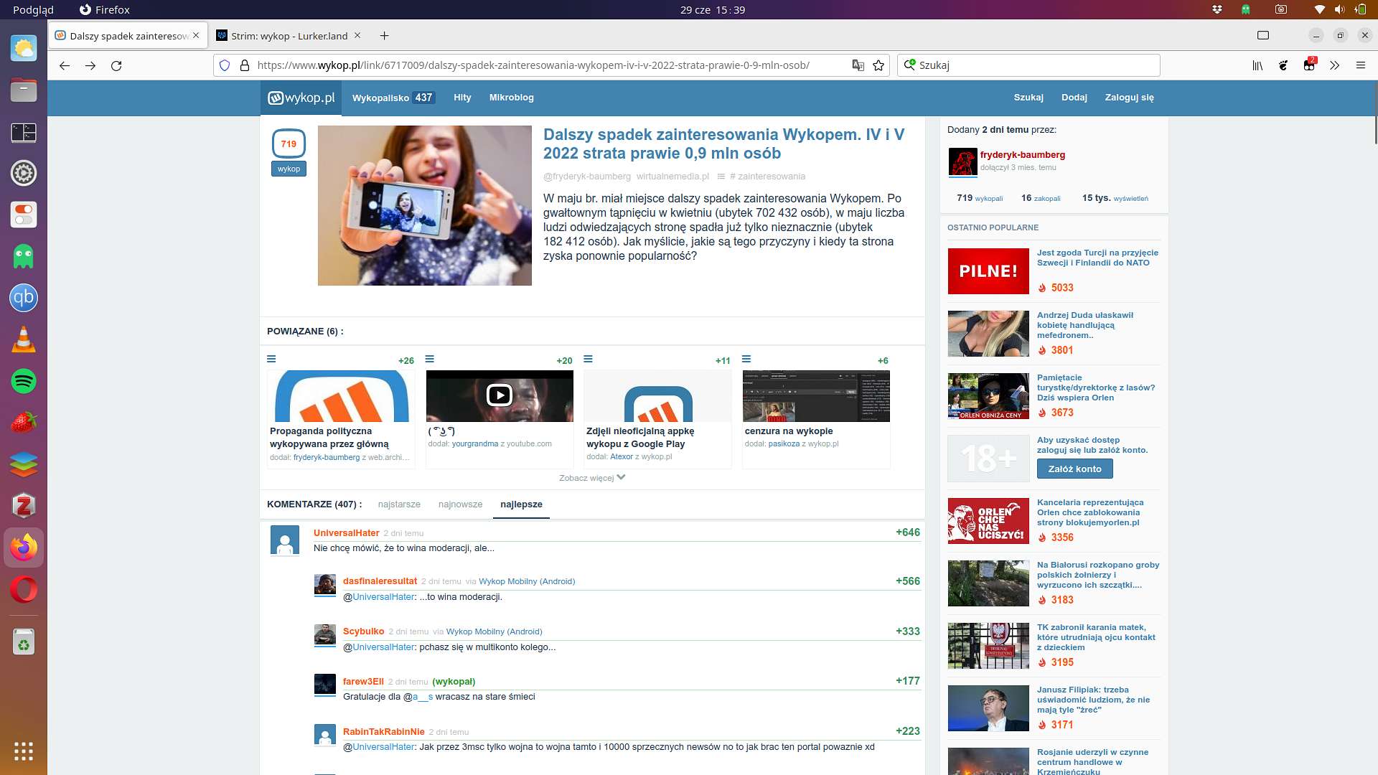Screen dimensions: 1378x775
Task: Open menu icon on cenzura na wykopie card
Action: (746, 359)
